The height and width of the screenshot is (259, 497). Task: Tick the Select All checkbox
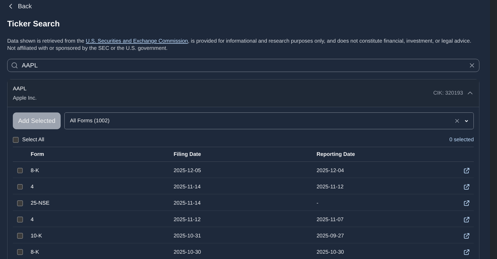click(16, 140)
